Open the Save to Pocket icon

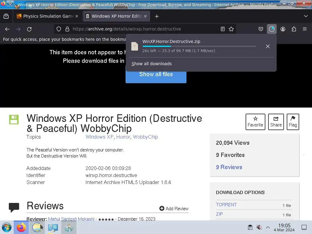[261, 29]
